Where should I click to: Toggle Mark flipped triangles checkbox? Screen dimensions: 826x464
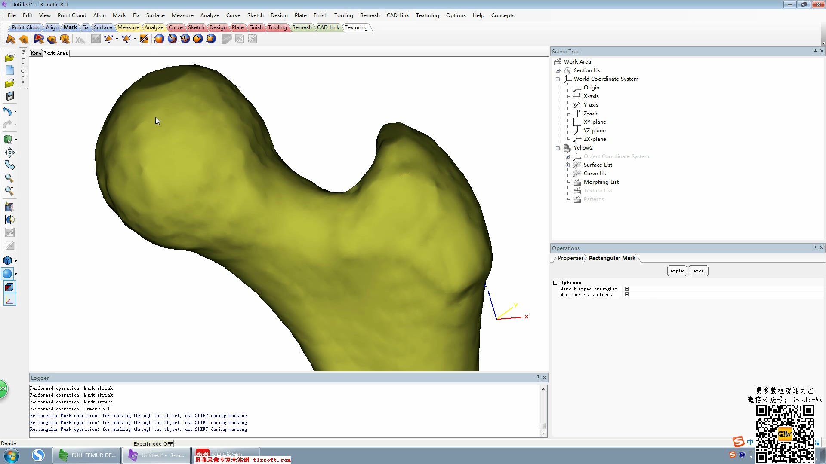pos(627,289)
